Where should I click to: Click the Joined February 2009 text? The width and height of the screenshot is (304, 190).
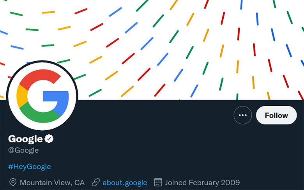(202, 183)
